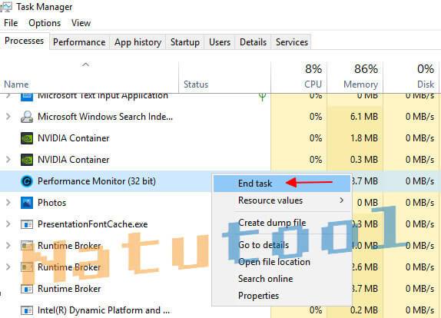Open the Options menu

point(45,23)
